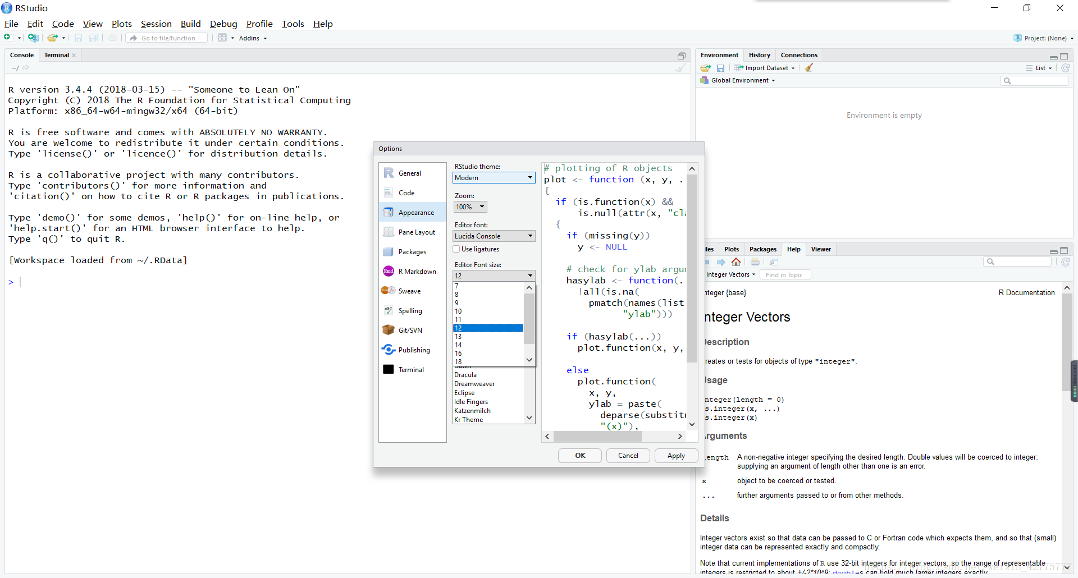Switch to the Connections tab
The height and width of the screenshot is (578, 1078).
pyautogui.click(x=799, y=55)
